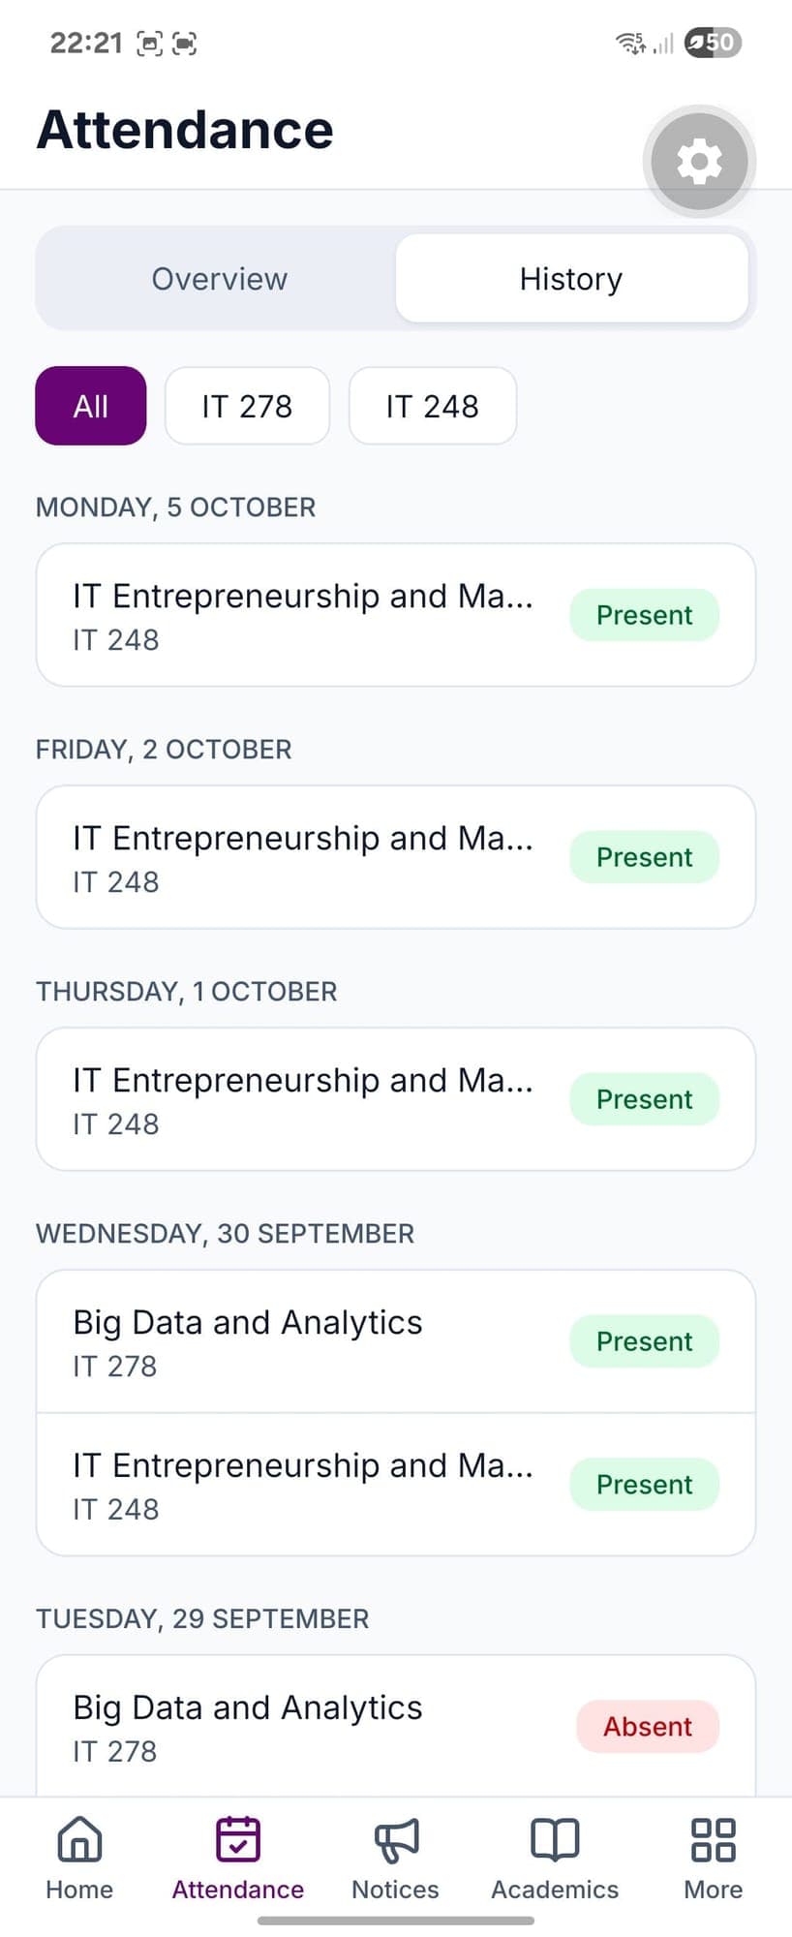This screenshot has width=792, height=1937.
Task: Tap the Home icon in bottom navigation
Action: coord(79,1838)
